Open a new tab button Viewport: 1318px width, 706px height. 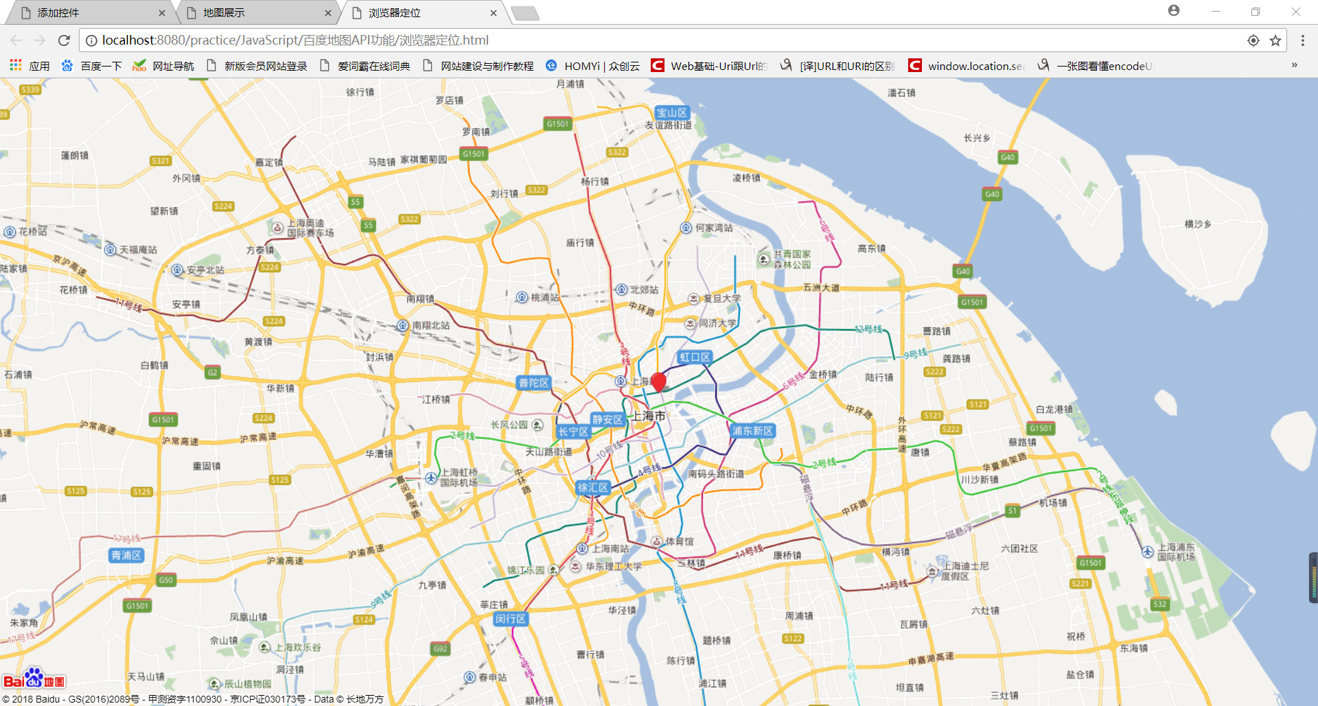(525, 13)
